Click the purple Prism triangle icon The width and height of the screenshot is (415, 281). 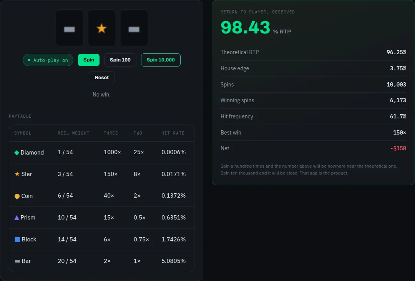tap(17, 218)
